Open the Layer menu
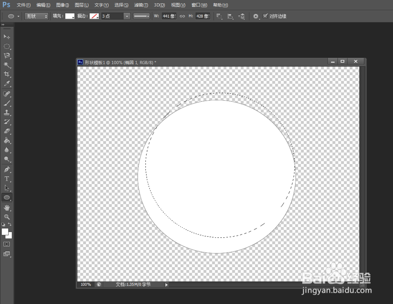 pos(82,5)
